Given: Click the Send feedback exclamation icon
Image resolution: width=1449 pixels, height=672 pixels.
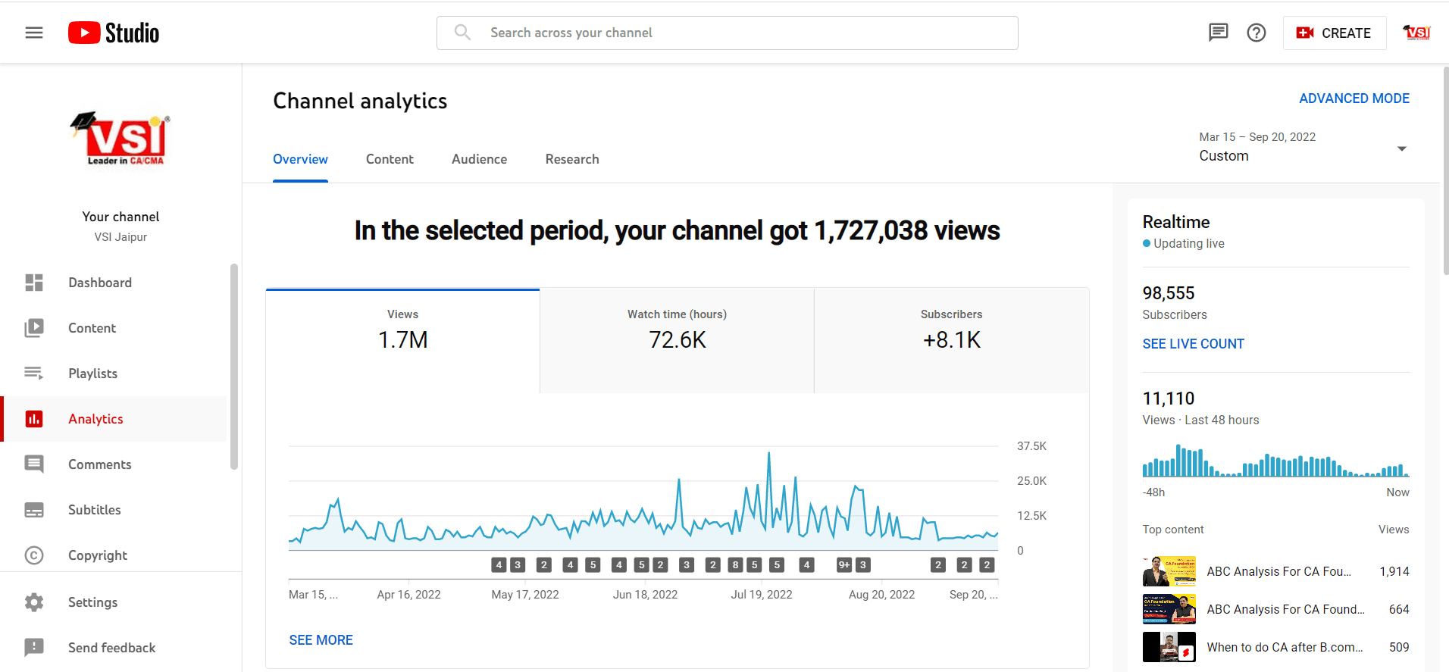Looking at the screenshot, I should [x=34, y=648].
